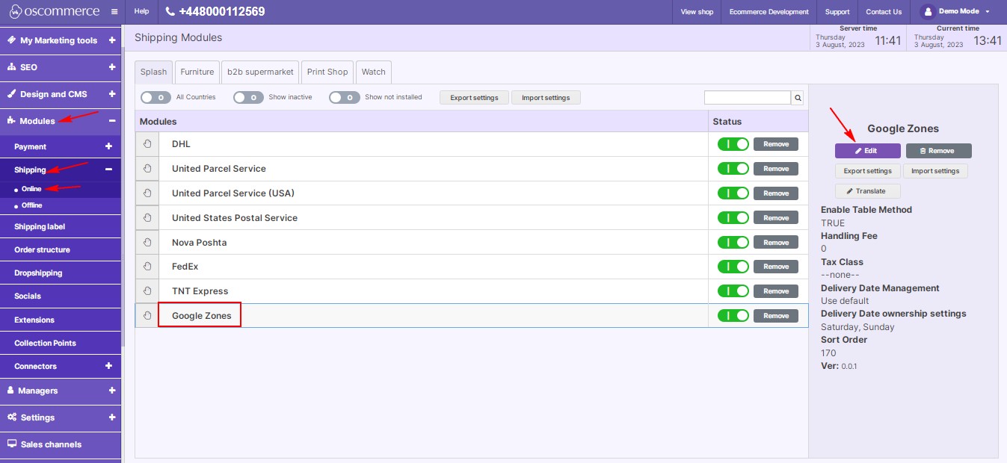Screen dimensions: 1007x463
Task: Toggle the All Countries switch
Action: click(155, 97)
